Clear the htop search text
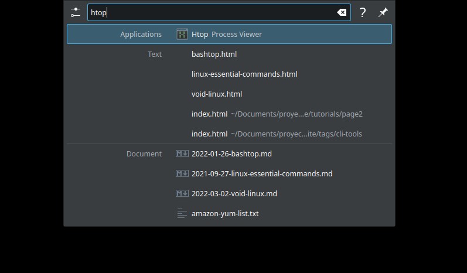The height and width of the screenshot is (273, 467). (x=342, y=12)
